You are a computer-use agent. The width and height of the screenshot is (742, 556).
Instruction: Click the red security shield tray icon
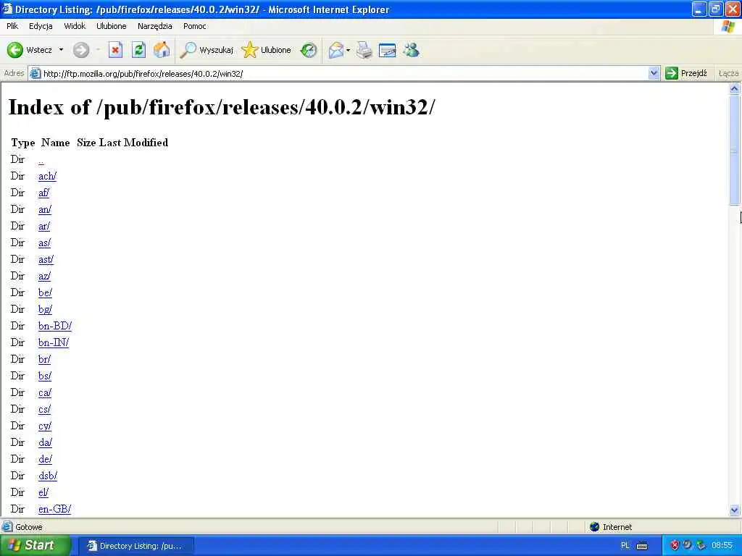point(675,546)
